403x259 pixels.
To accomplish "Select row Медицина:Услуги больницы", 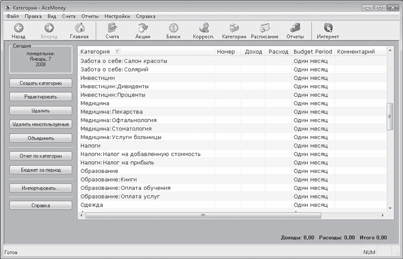I will coord(232,137).
